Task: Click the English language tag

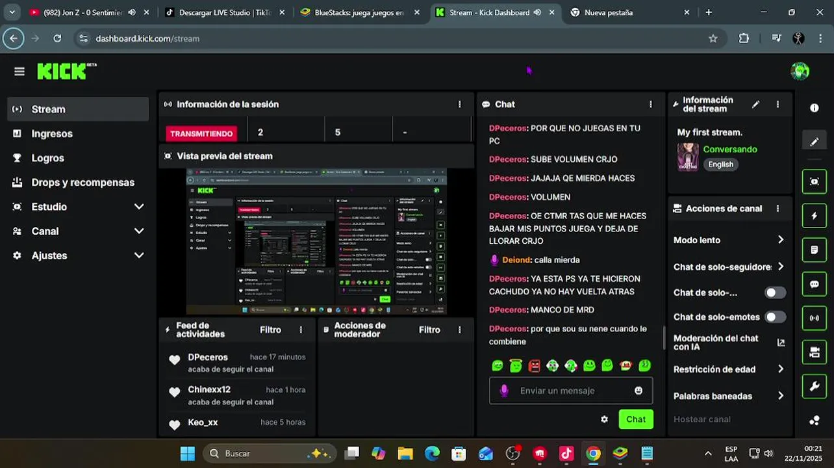Action: pos(720,164)
